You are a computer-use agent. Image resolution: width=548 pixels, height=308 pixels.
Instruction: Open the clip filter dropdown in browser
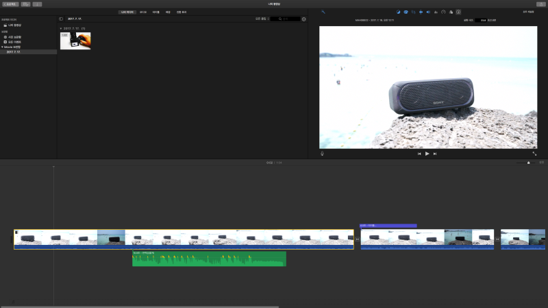tap(262, 19)
